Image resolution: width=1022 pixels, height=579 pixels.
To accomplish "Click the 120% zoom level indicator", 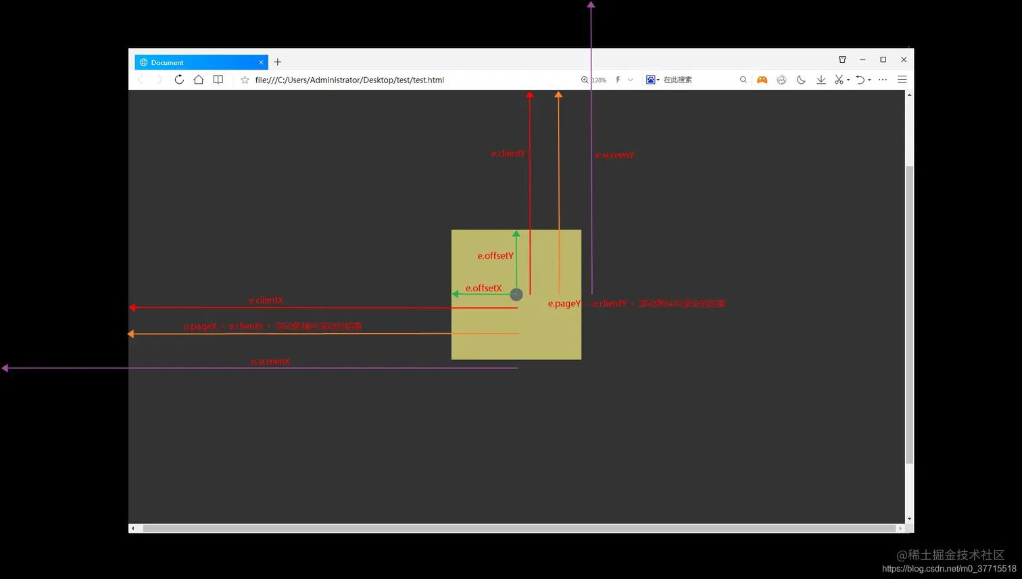I will [594, 80].
